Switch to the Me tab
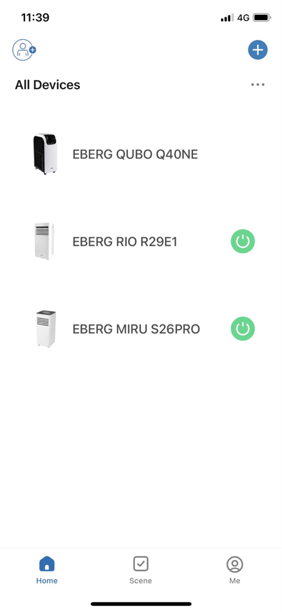 click(x=234, y=570)
